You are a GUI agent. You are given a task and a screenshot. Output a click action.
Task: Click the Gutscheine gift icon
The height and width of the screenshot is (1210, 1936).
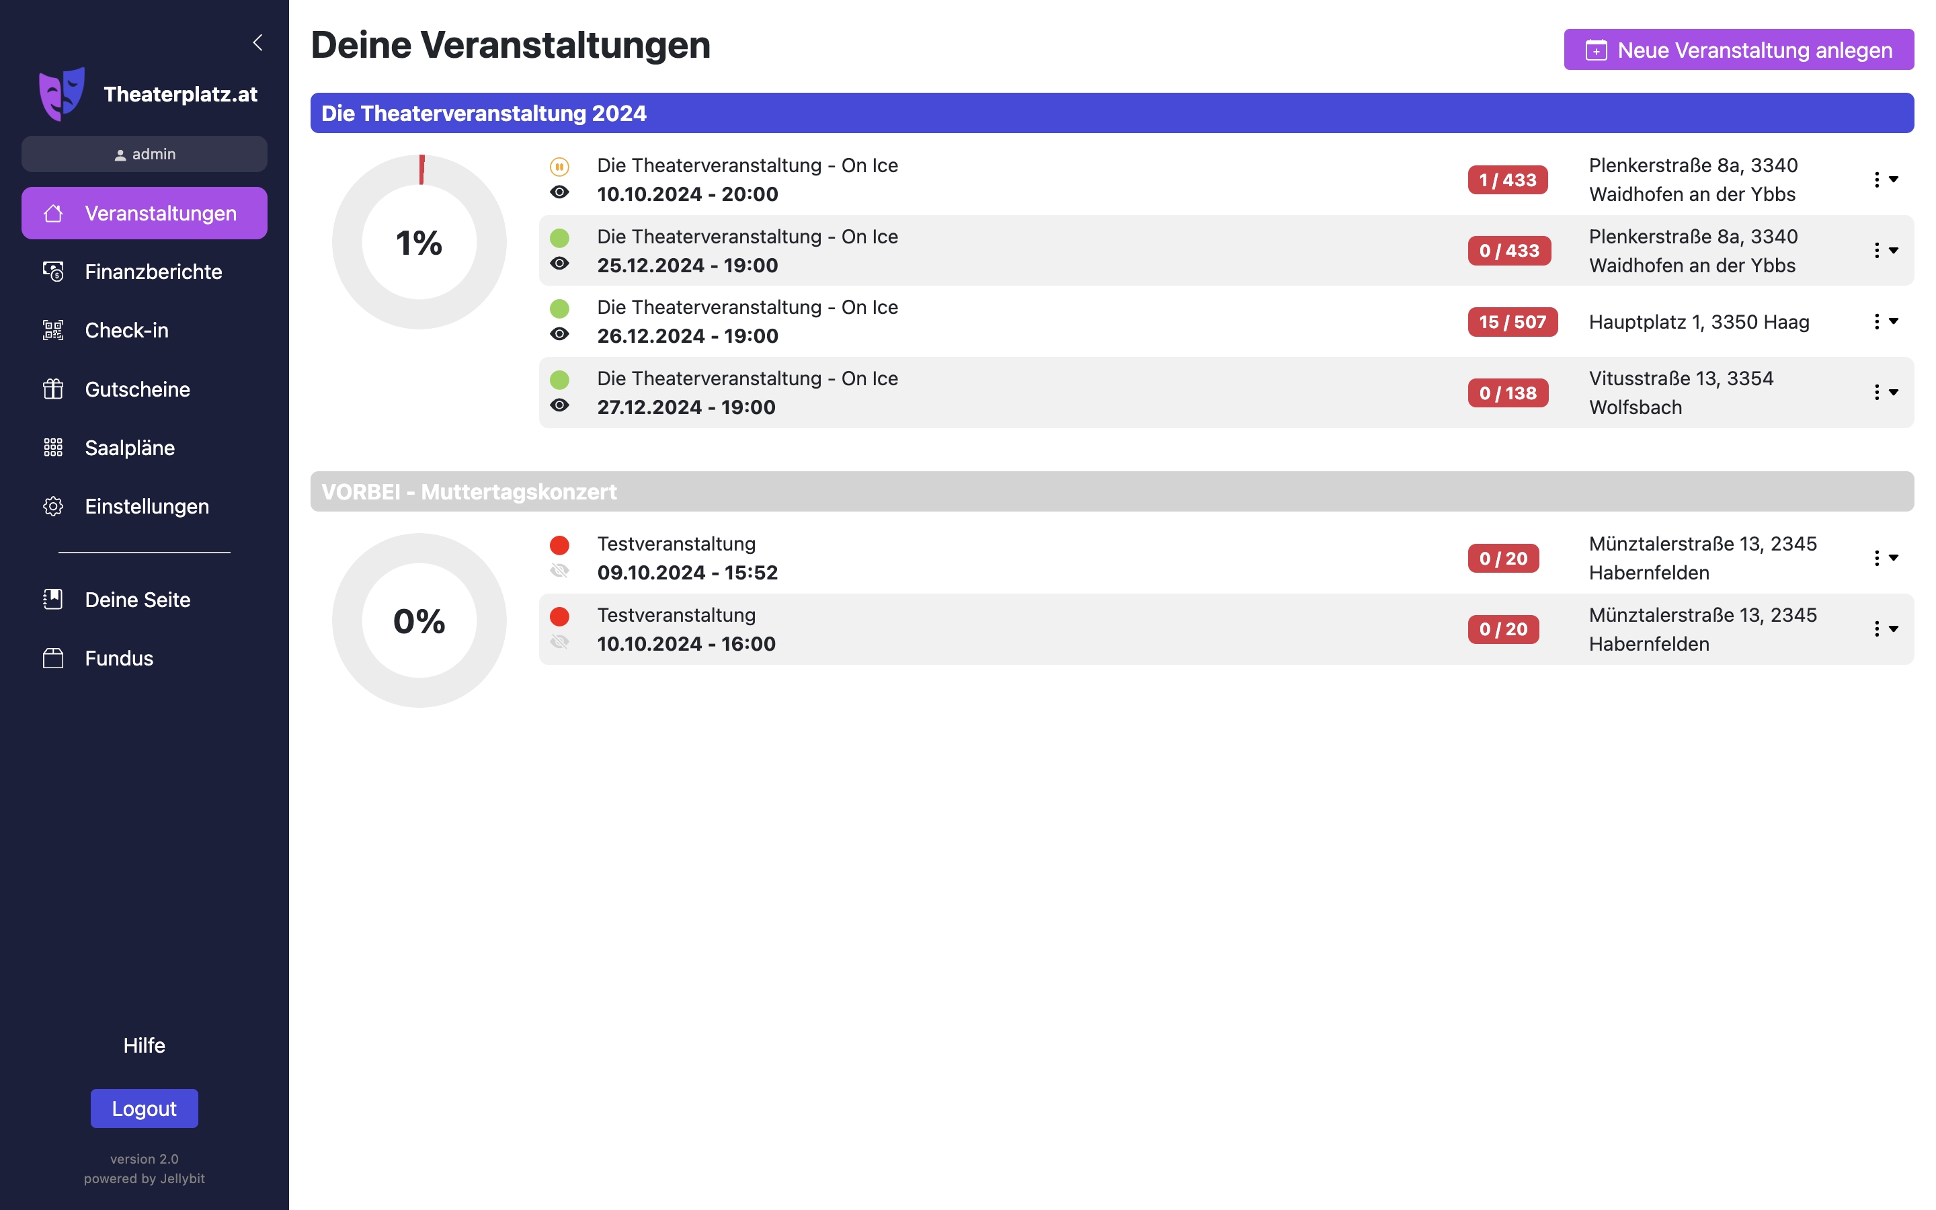(53, 389)
